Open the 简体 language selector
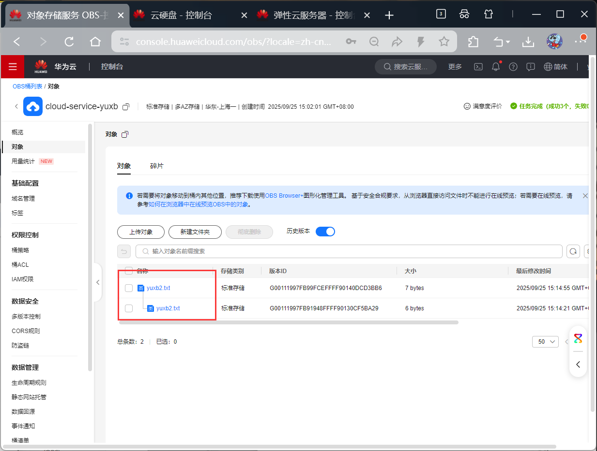 (556, 67)
